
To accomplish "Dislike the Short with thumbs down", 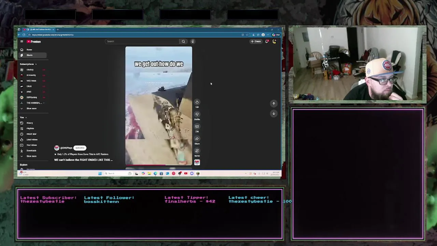I will 197,114.
